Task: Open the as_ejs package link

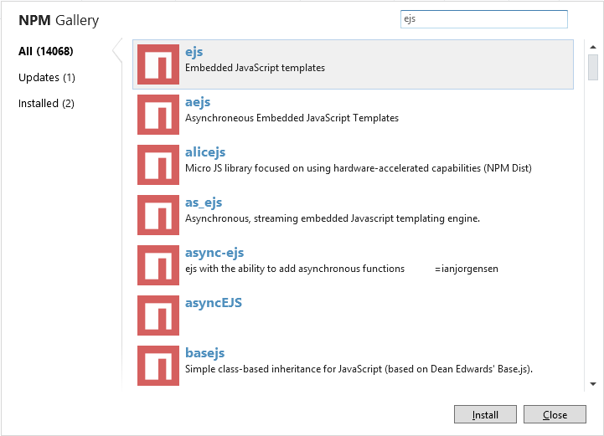Action: pyautogui.click(x=204, y=203)
